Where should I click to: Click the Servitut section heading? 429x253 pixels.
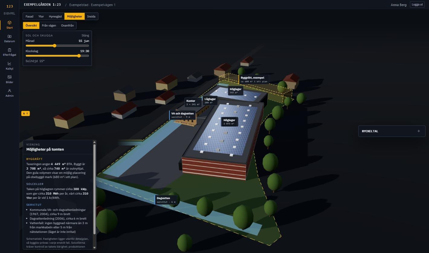[x=34, y=205]
